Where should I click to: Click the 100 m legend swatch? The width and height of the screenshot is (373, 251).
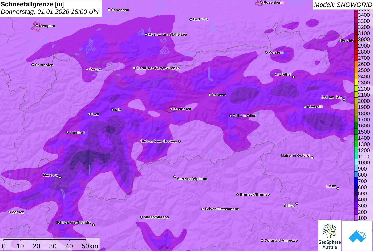(356, 218)
